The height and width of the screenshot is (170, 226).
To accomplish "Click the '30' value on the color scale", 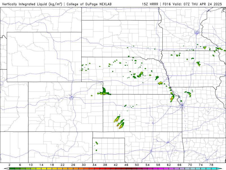I will pyautogui.click(x=84, y=165).
